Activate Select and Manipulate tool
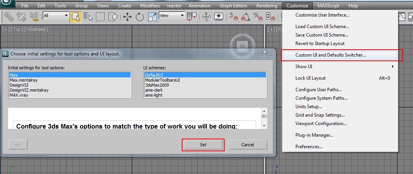 point(206,17)
